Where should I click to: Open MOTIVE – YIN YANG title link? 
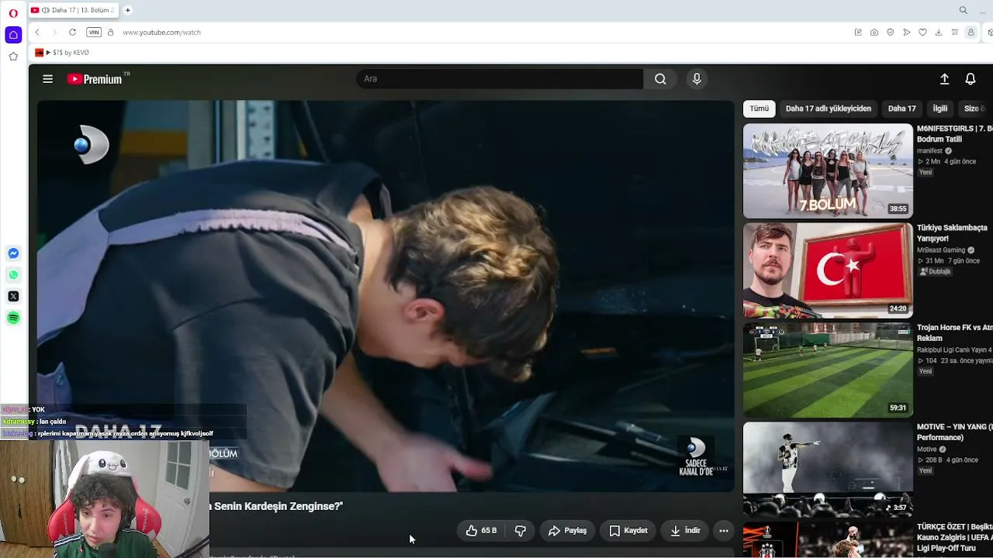click(955, 432)
